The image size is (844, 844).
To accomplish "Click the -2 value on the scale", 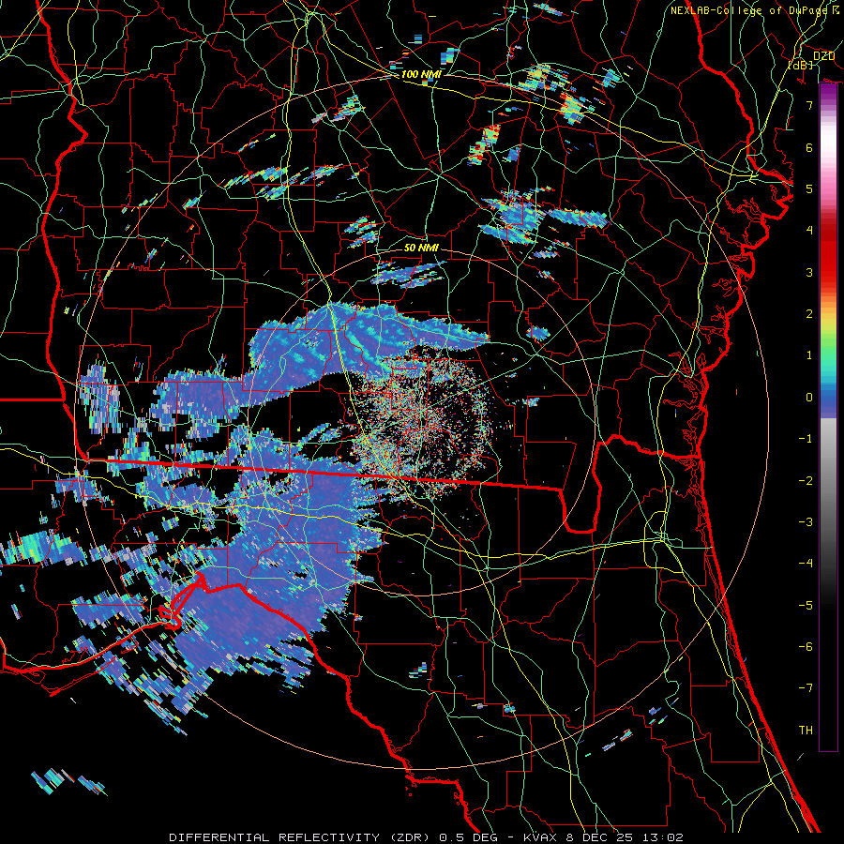I will pyautogui.click(x=806, y=481).
